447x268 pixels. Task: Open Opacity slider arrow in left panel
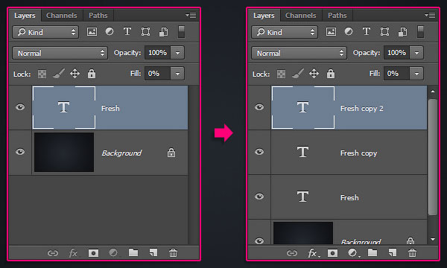(177, 53)
